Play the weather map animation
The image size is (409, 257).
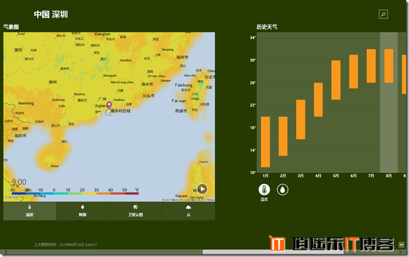pos(202,189)
